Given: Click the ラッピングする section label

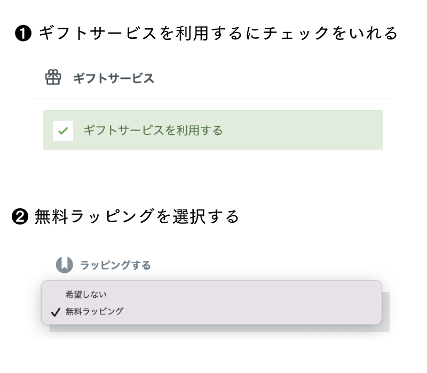Looking at the screenshot, I should tap(115, 265).
